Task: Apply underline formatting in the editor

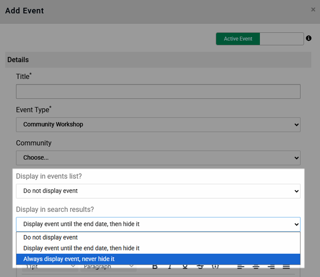Action: (x=185, y=267)
